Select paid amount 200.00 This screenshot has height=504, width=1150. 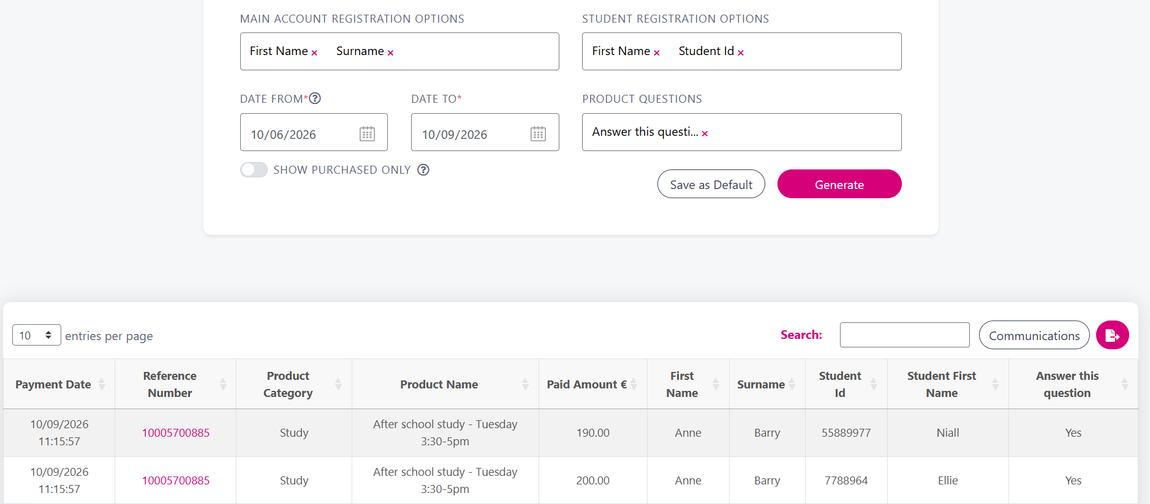(x=593, y=480)
